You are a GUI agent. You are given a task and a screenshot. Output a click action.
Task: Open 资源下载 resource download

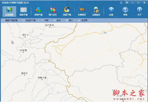point(67,11)
